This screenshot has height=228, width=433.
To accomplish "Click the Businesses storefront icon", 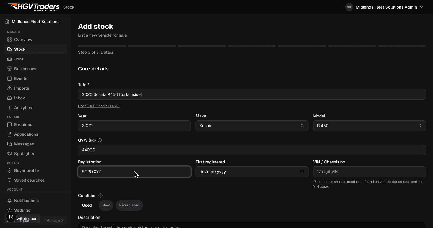I will coord(9,69).
